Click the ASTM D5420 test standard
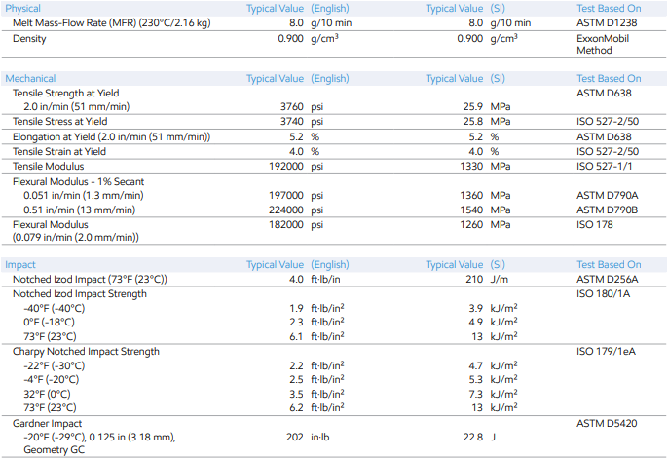This screenshot has height=459, width=668. [x=608, y=424]
